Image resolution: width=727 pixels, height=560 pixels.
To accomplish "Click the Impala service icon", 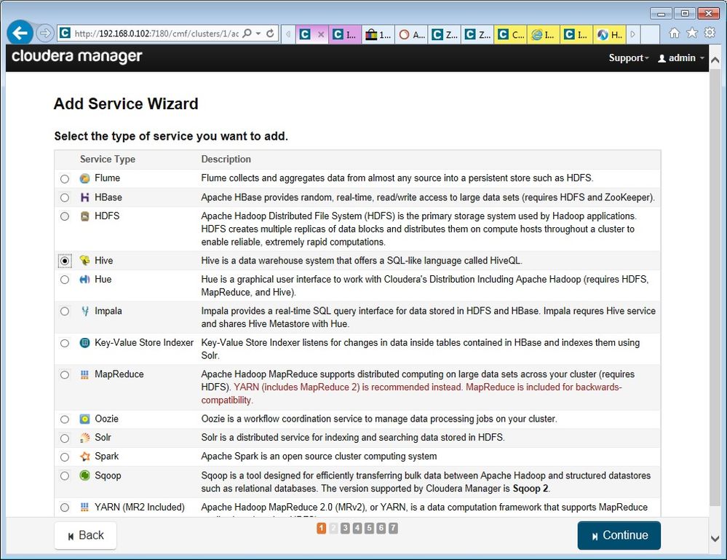I will coord(84,312).
